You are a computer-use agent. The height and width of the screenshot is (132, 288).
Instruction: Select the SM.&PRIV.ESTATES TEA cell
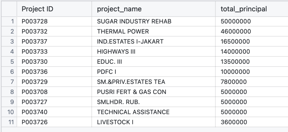[x=131, y=82]
